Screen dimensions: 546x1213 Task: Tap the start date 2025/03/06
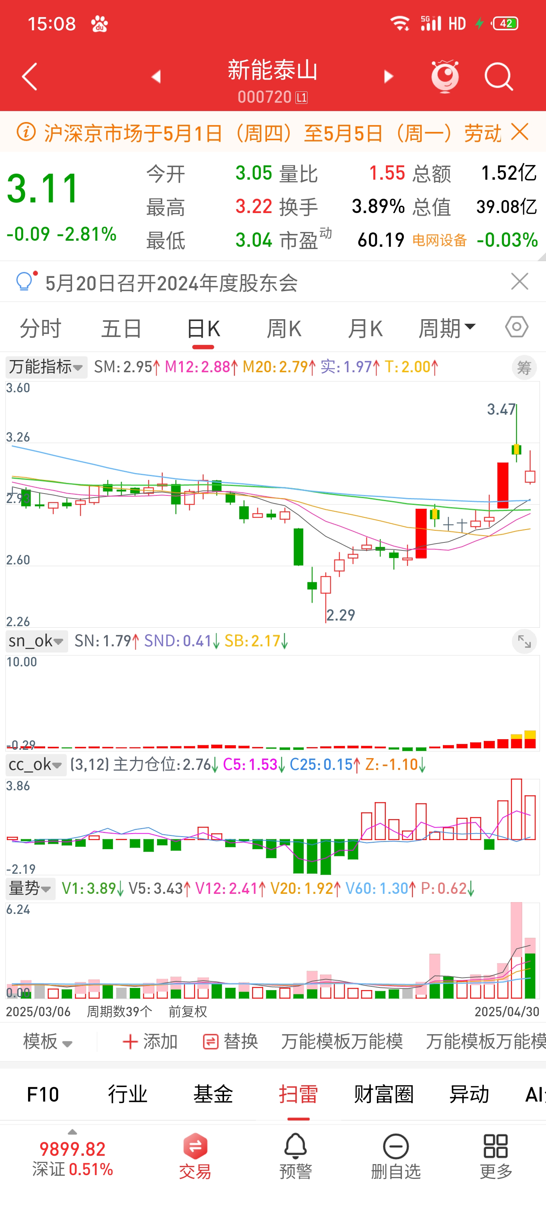(38, 1011)
